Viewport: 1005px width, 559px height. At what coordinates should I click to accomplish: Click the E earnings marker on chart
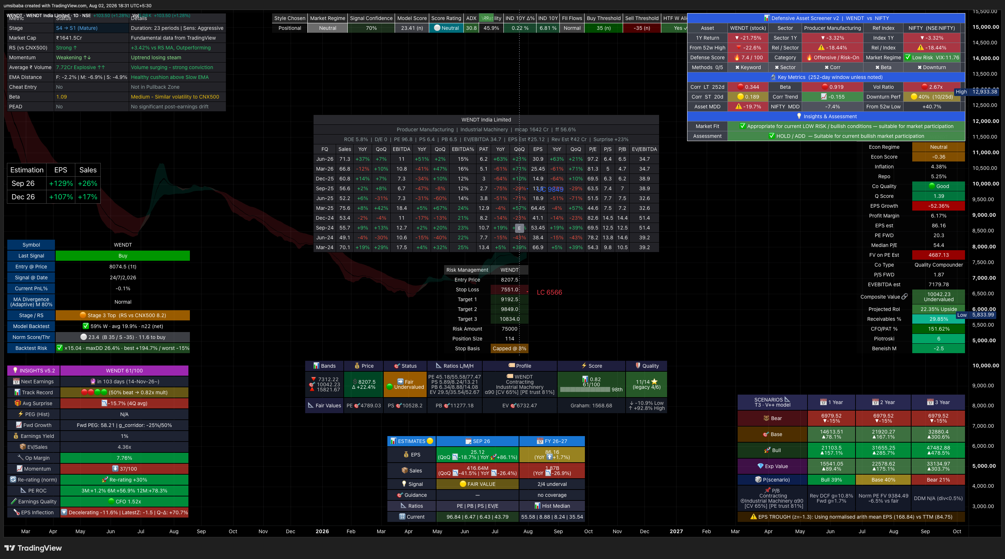point(519,228)
